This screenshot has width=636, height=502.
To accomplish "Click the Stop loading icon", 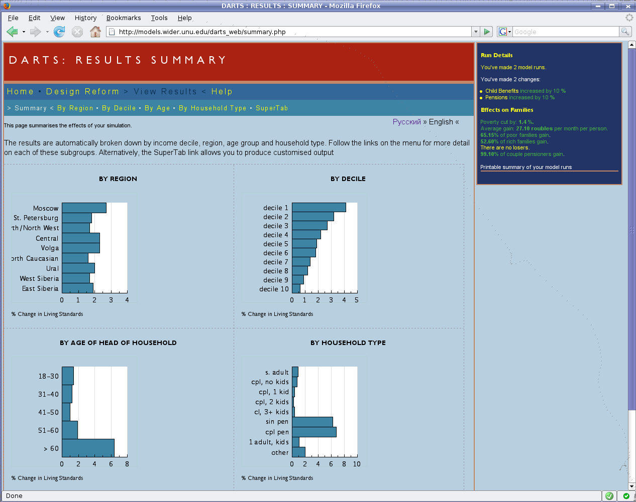I will (77, 32).
